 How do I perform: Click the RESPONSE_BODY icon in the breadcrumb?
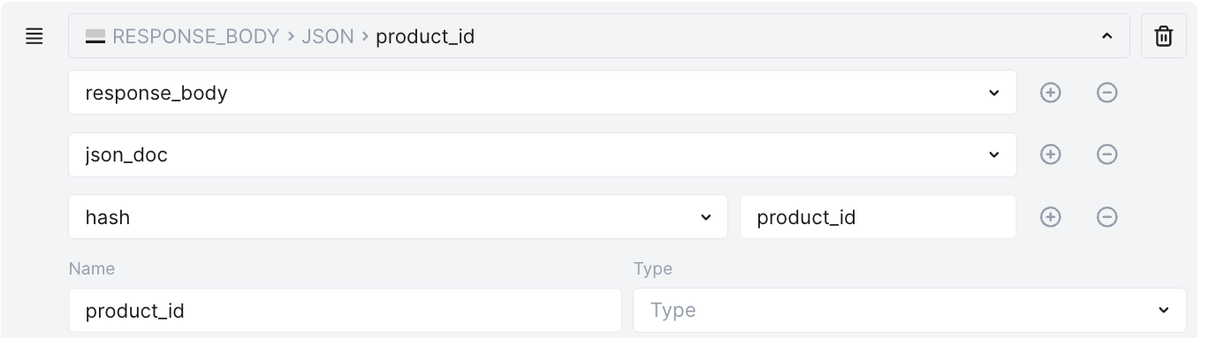(x=95, y=36)
